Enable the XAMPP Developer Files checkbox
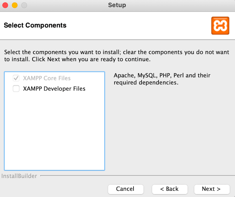Screen dimensions: 235x197 16,89
